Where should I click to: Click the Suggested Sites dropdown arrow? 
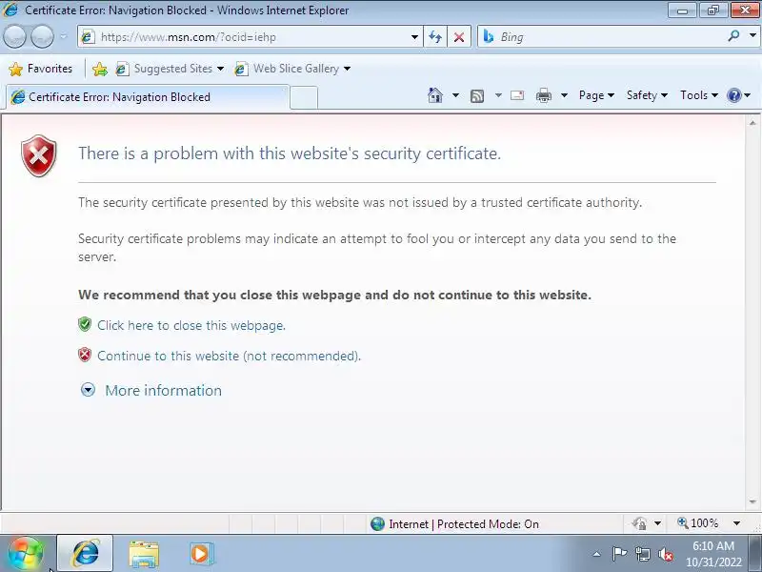[x=221, y=69]
